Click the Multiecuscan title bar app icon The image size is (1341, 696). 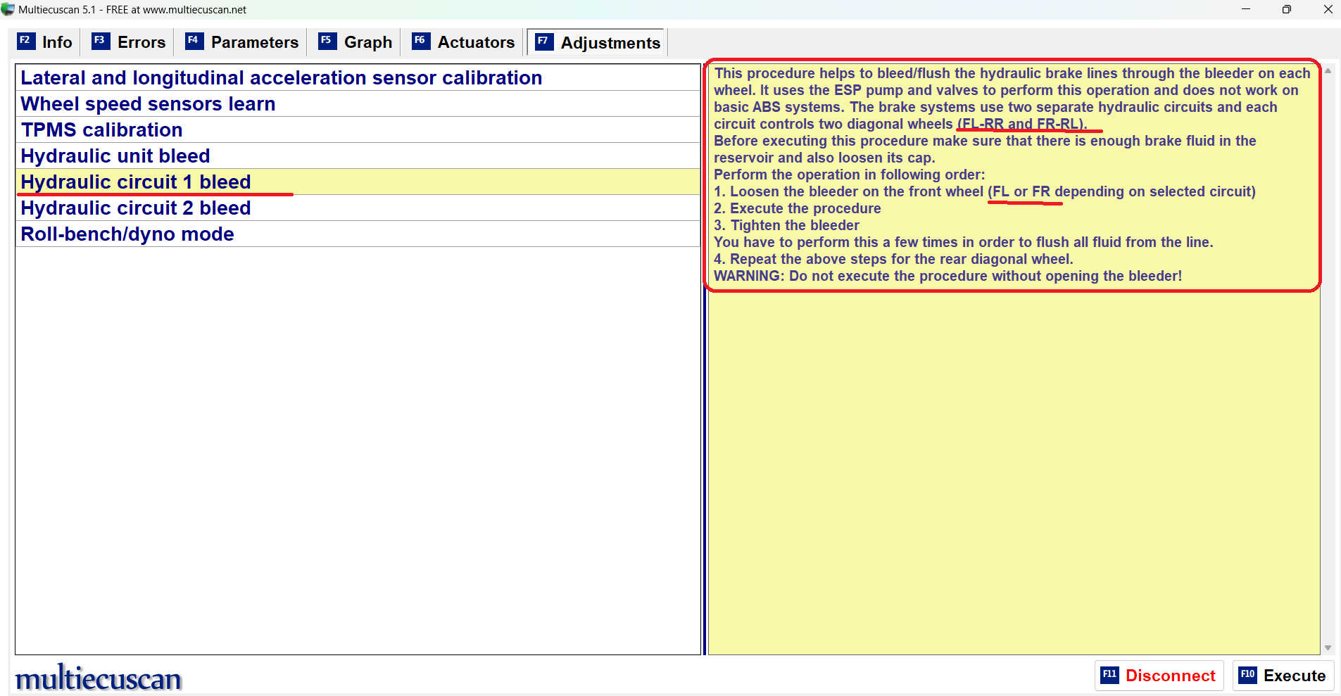pyautogui.click(x=8, y=9)
